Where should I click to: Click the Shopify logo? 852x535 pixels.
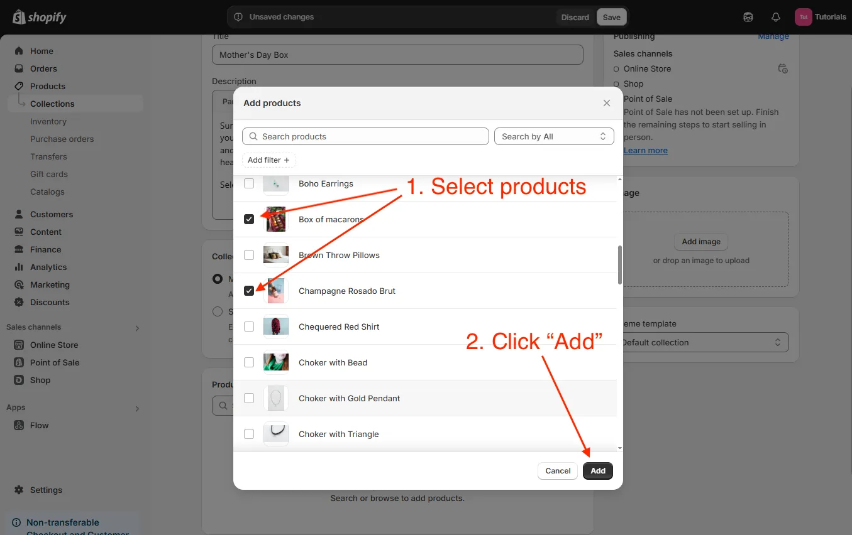[39, 17]
